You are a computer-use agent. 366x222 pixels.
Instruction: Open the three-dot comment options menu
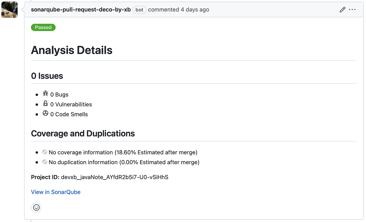[x=352, y=10]
